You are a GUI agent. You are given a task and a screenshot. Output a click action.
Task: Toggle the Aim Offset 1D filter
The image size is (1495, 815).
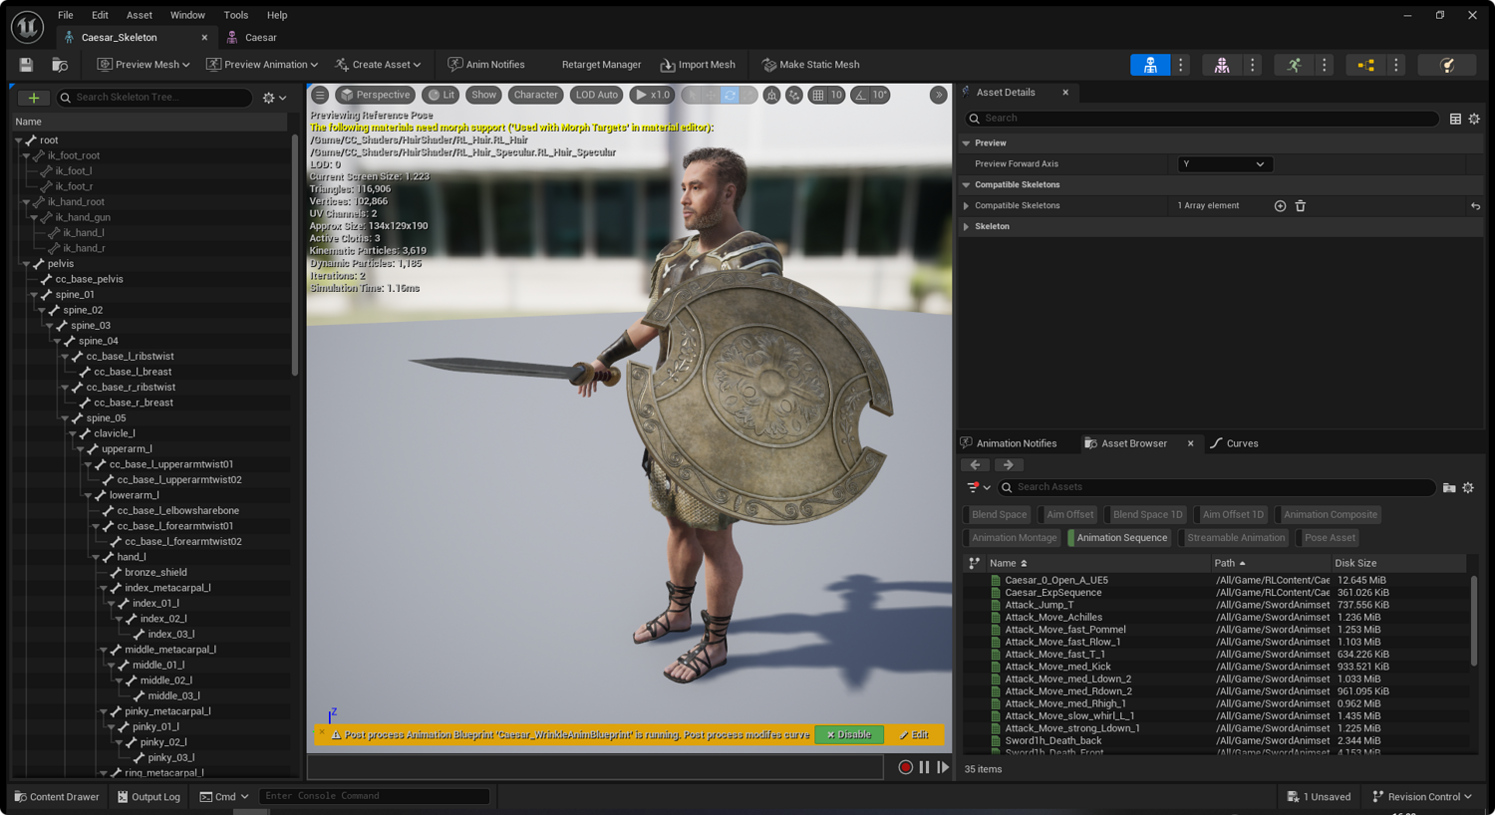coord(1231,515)
